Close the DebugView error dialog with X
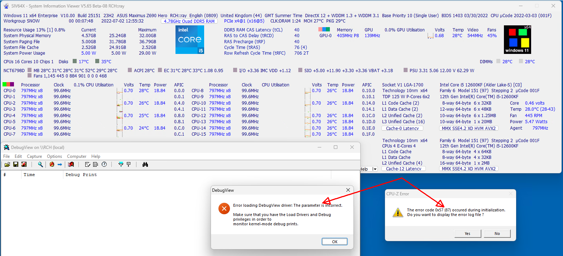This screenshot has width=563, height=256. tap(348, 190)
